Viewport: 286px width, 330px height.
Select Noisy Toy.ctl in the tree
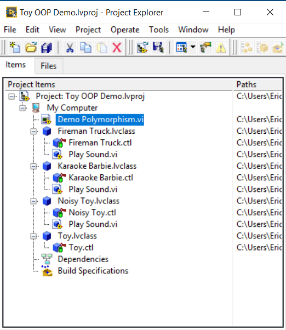point(92,213)
